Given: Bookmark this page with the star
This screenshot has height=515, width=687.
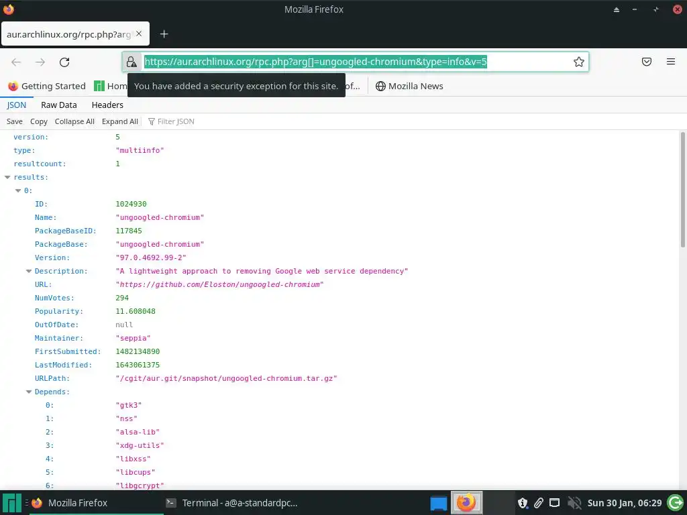Looking at the screenshot, I should pos(579,62).
